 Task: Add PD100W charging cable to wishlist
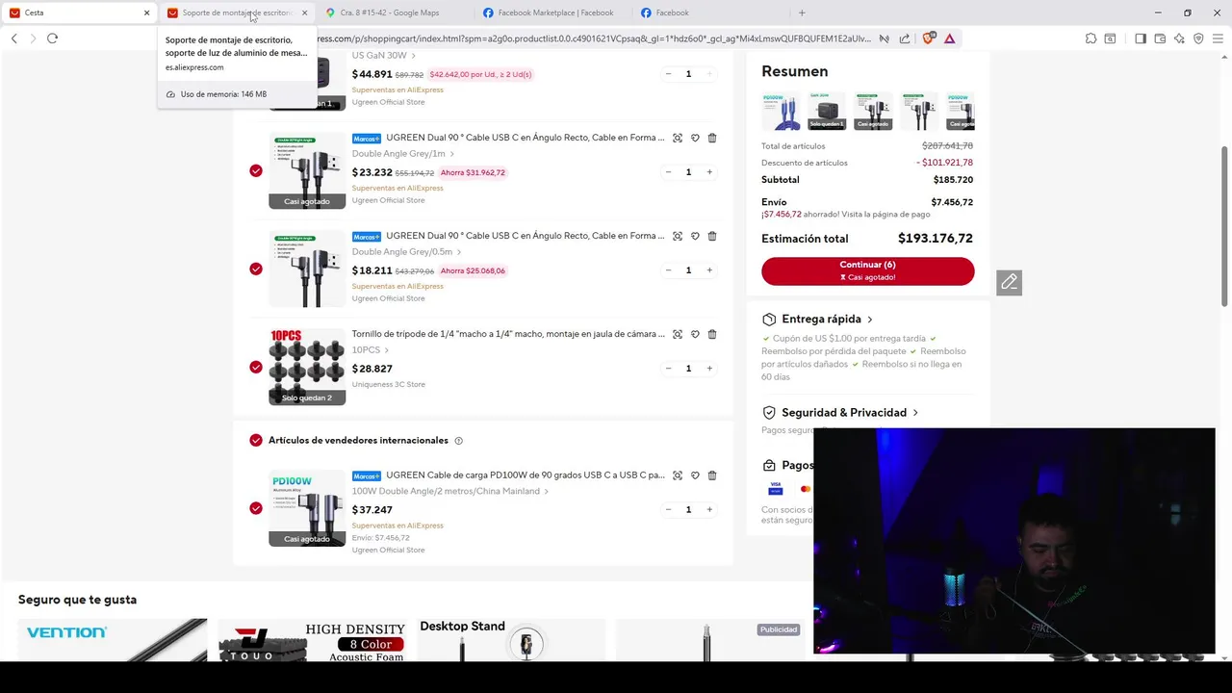[x=695, y=475]
